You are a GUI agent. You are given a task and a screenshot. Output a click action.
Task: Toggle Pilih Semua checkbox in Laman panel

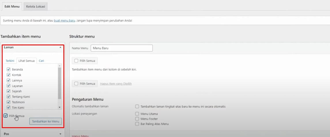(6, 116)
